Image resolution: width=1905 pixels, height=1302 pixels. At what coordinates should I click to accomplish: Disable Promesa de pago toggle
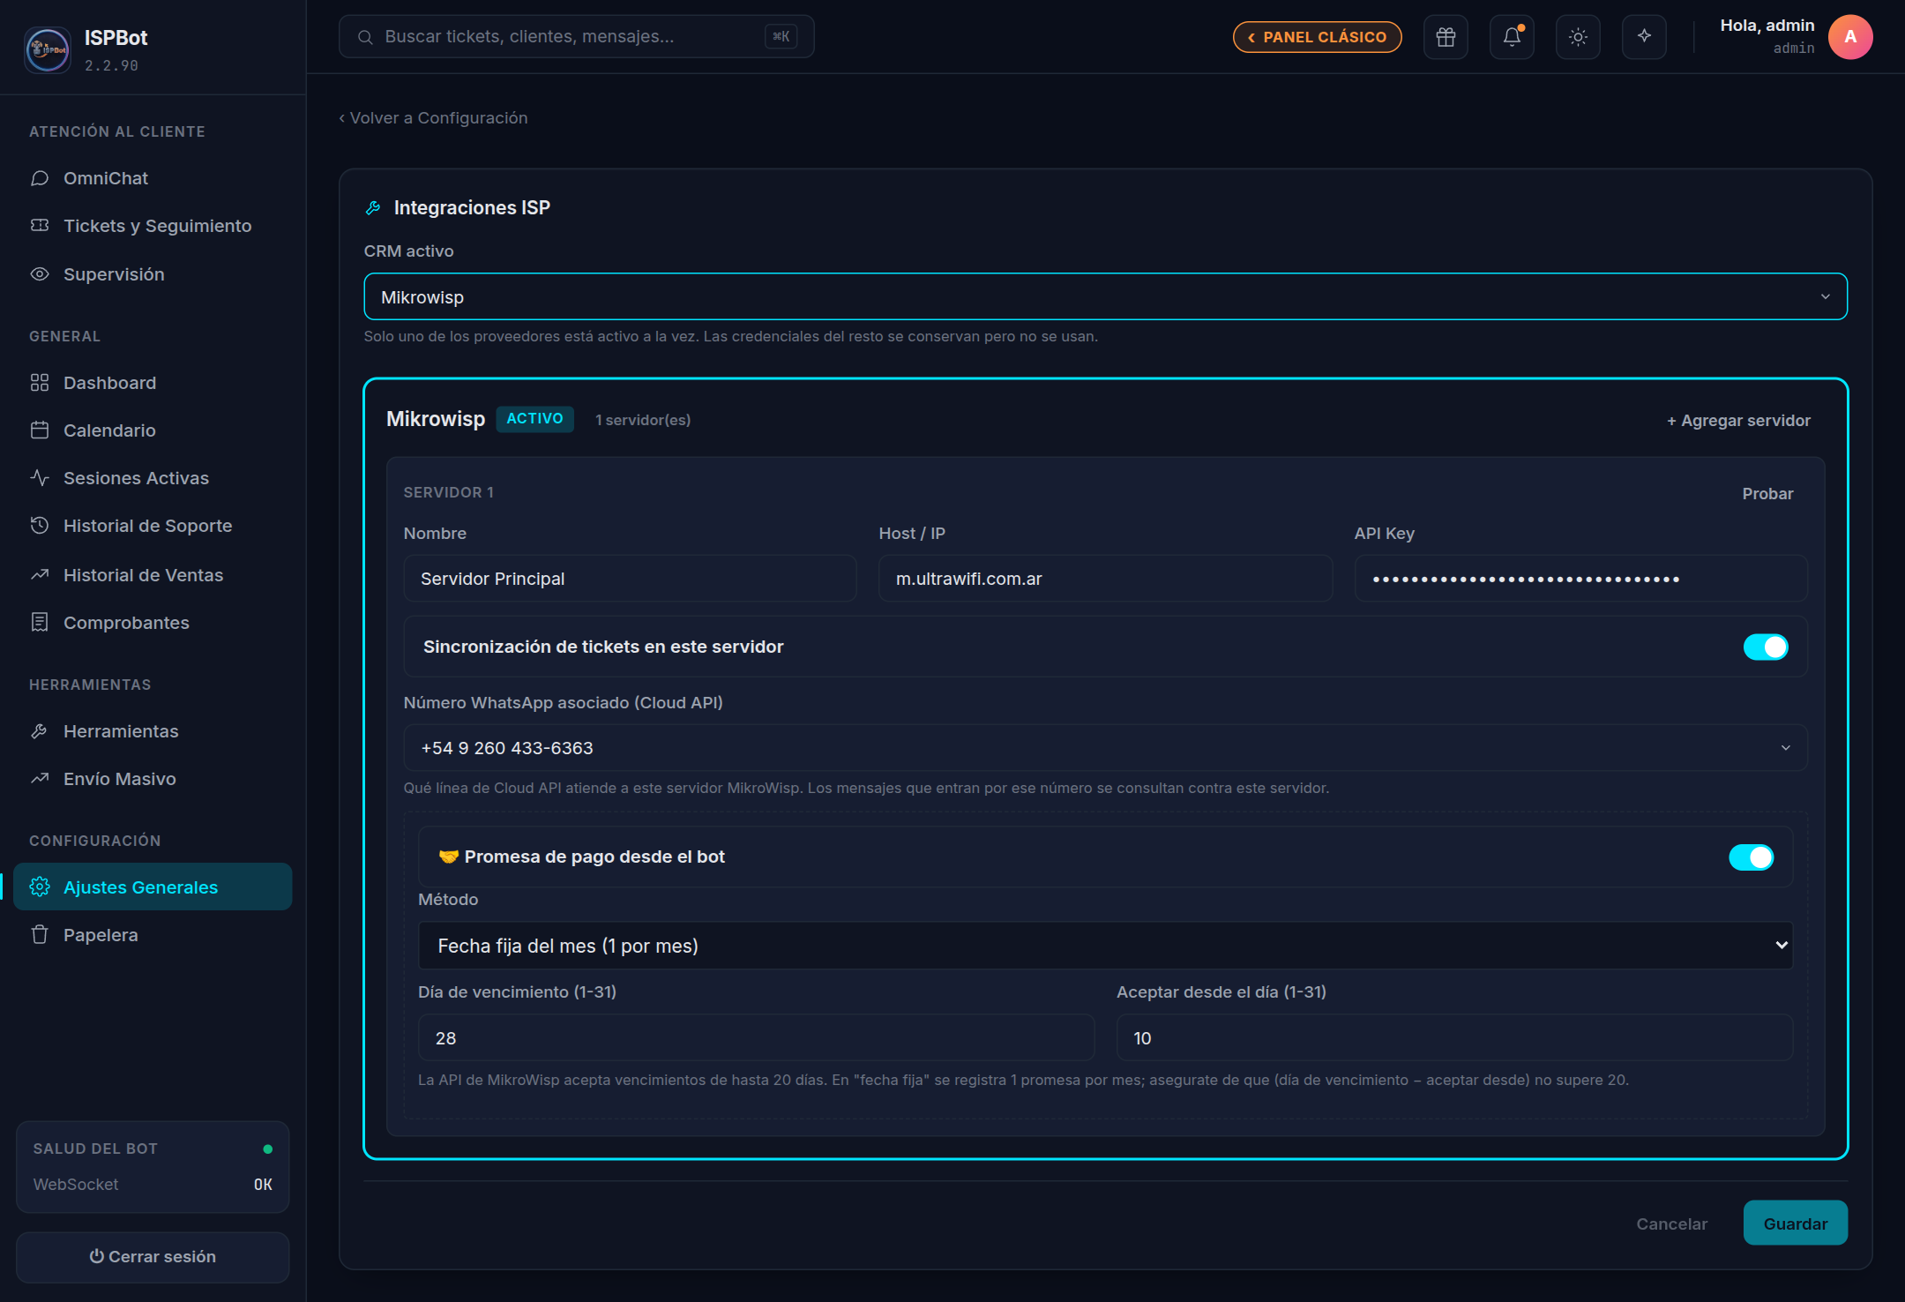(1751, 857)
